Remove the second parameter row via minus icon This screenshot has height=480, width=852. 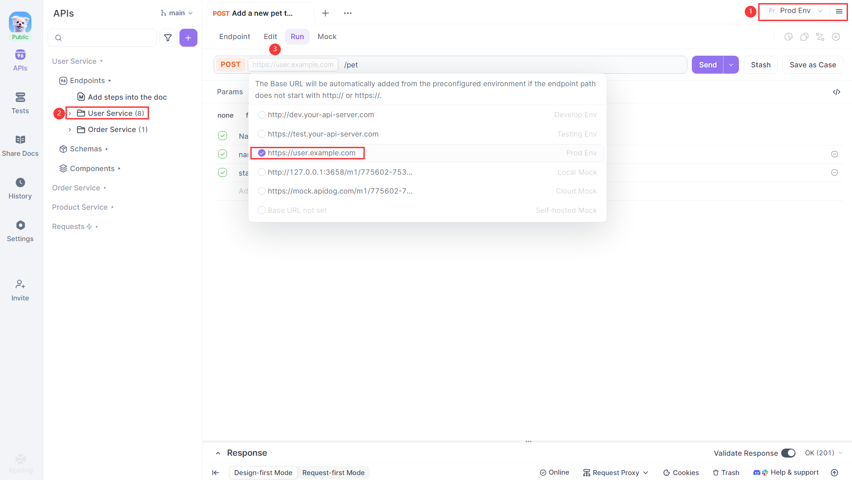coord(835,154)
